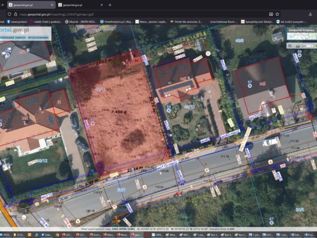This screenshot has height=238, width=317.
Task: Click the geoportal.gov.pl site logo
Action: click(19, 30)
